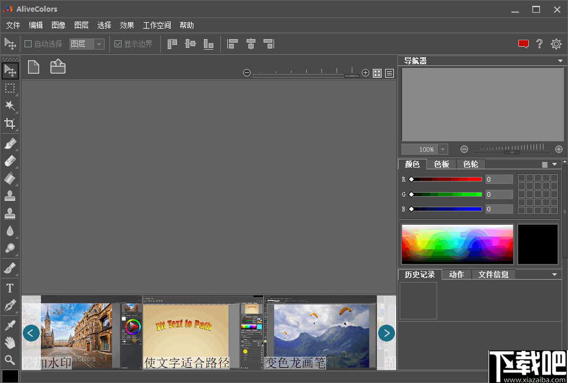568x383 pixels.
Task: Toggle the grid view icon near zoom slider
Action: (377, 72)
